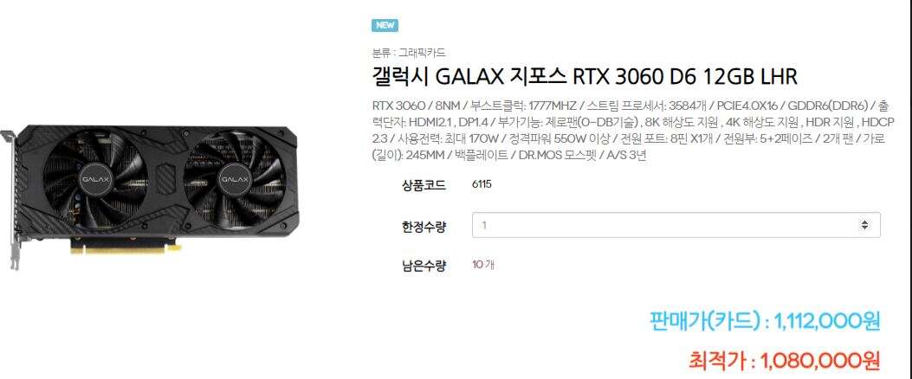Select the product code 6115
The width and height of the screenshot is (912, 379).
[482, 185]
